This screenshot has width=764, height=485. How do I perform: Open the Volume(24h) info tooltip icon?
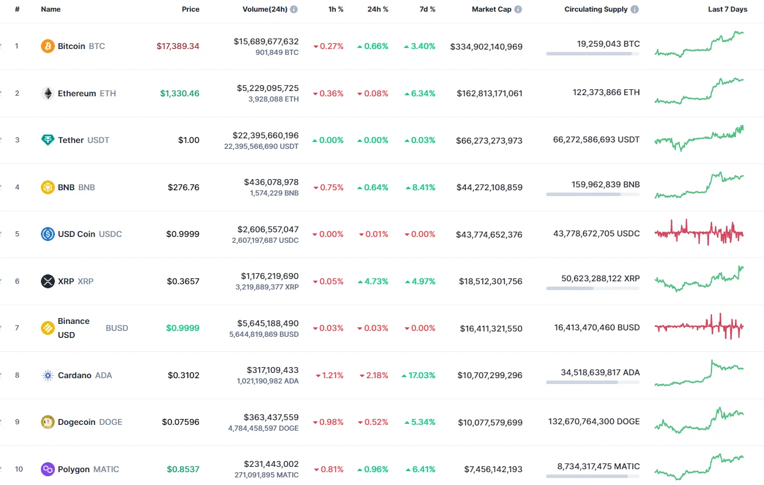pos(293,9)
